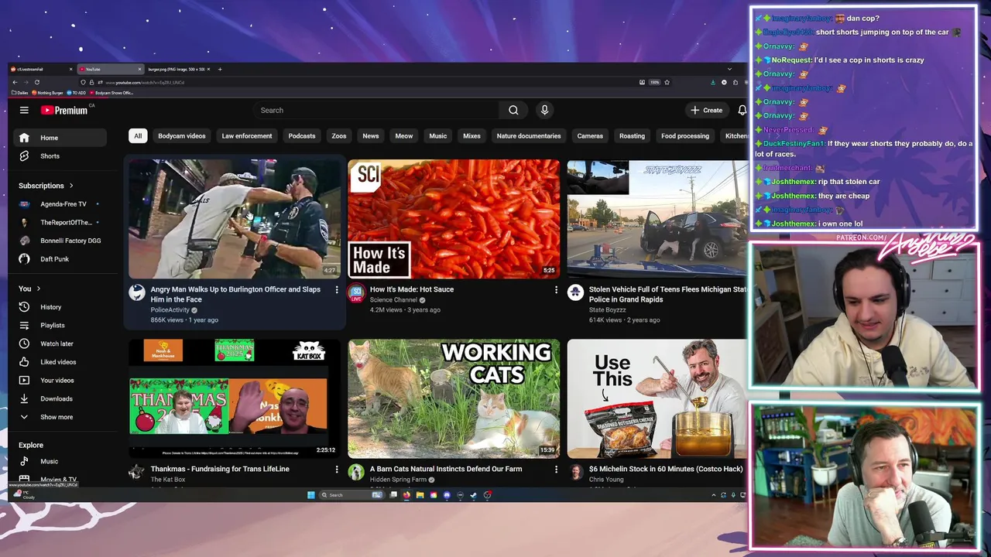Open How It's Made: Hot Sauce title
This screenshot has width=991, height=557.
point(412,289)
